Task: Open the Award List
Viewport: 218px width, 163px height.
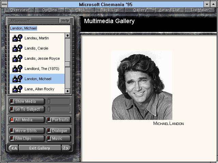Action: [170, 10]
